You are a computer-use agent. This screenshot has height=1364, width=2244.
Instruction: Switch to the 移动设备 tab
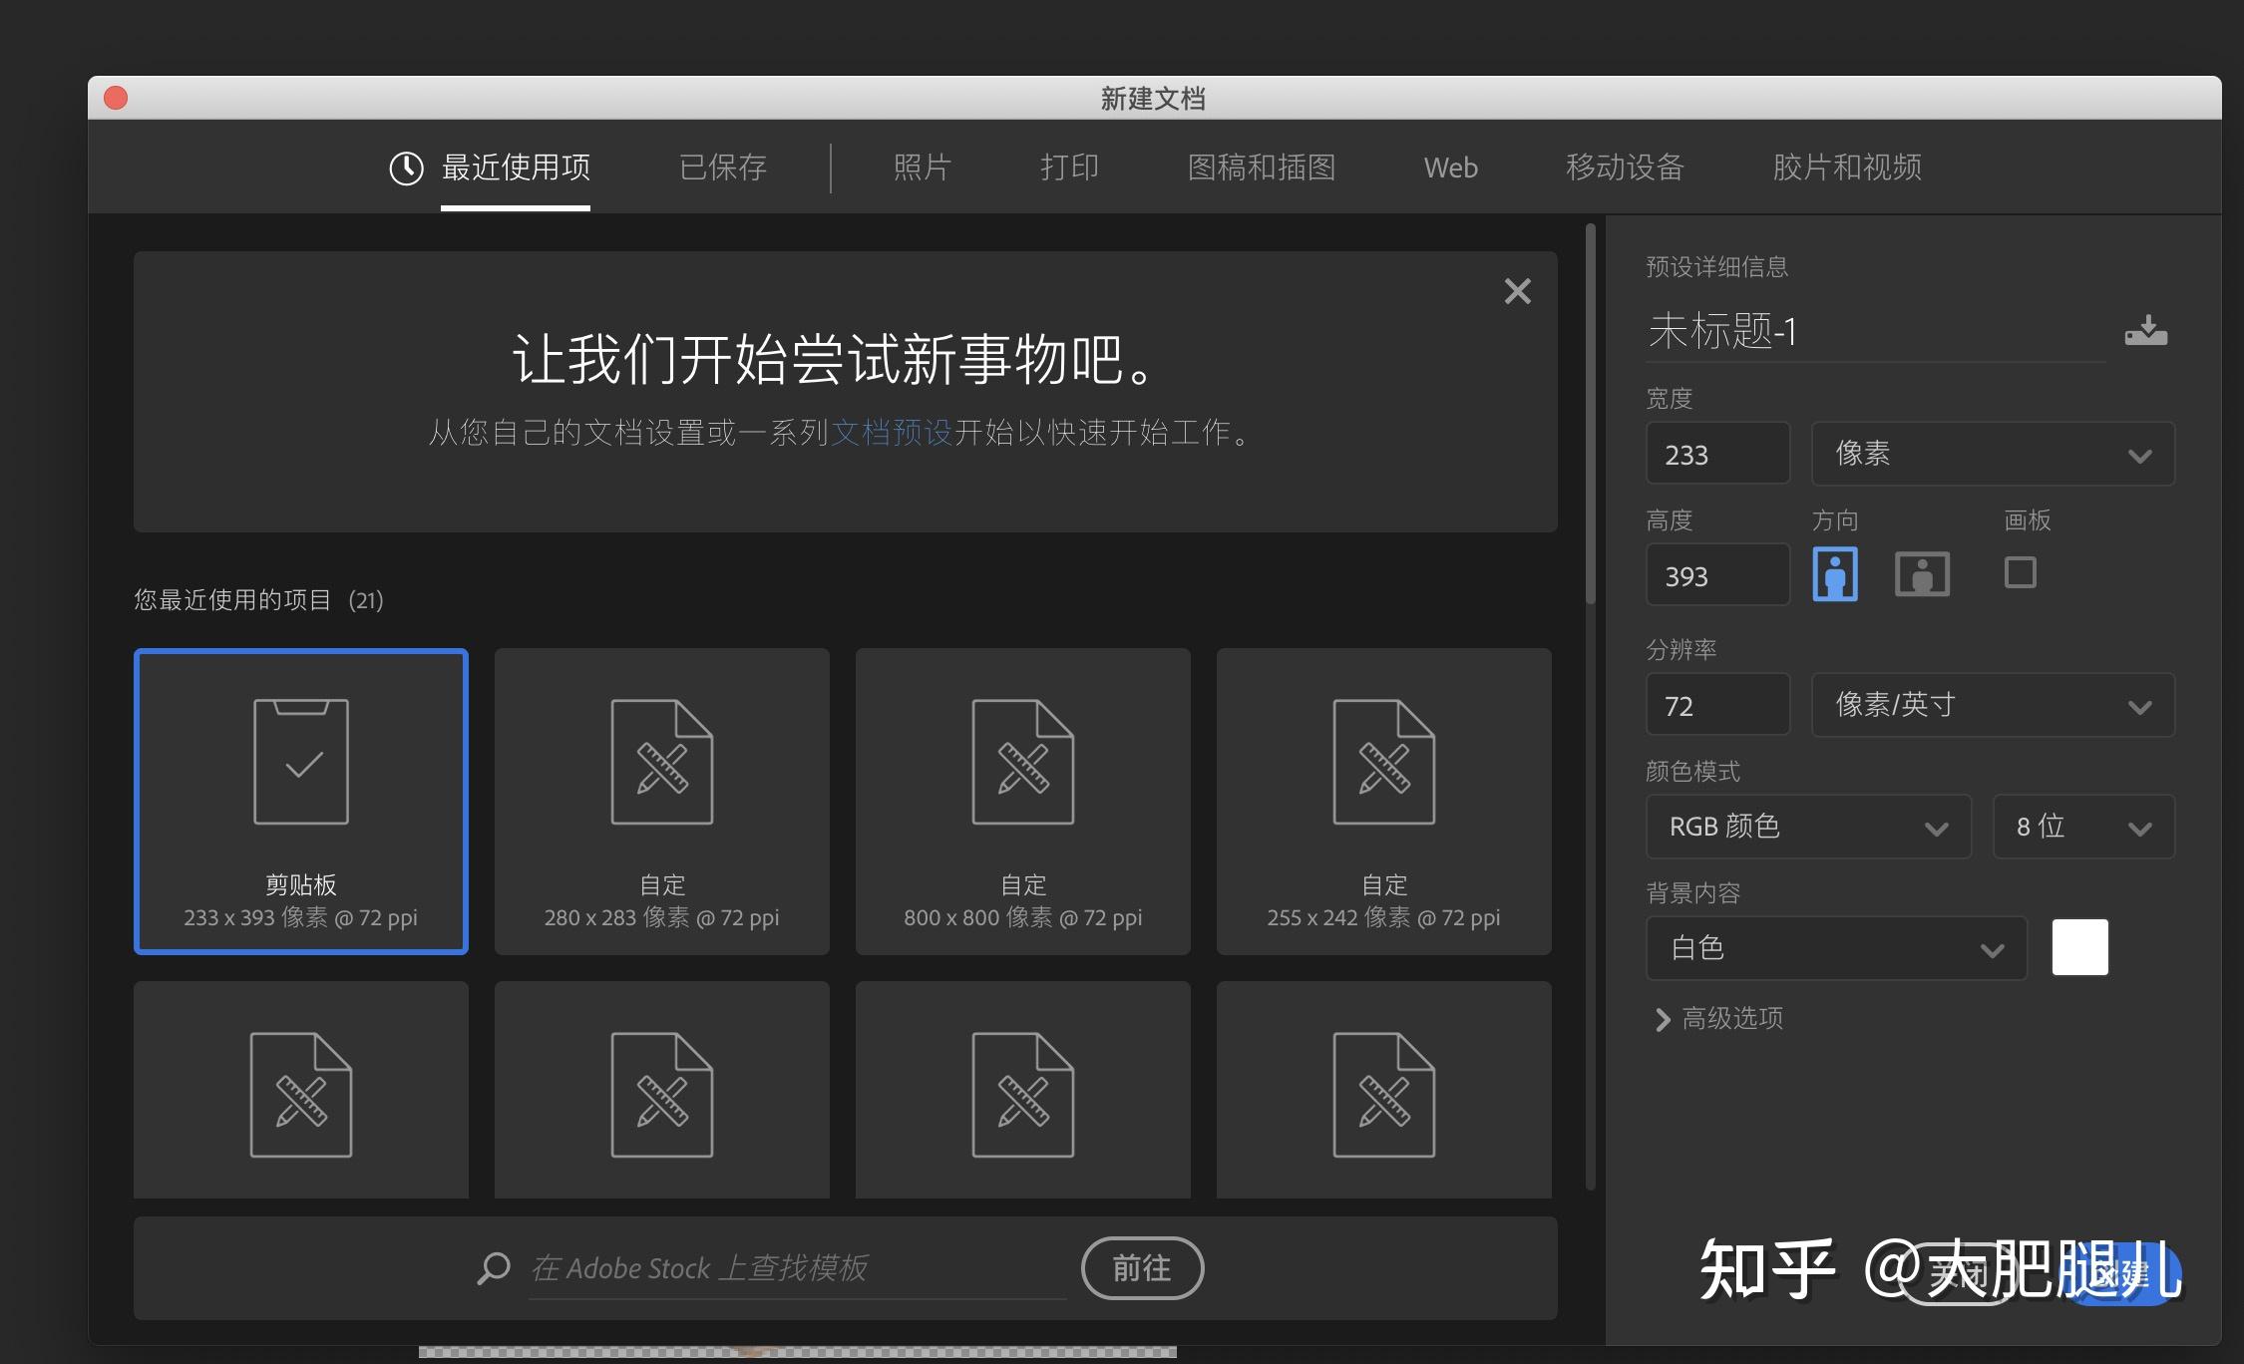(x=1625, y=168)
